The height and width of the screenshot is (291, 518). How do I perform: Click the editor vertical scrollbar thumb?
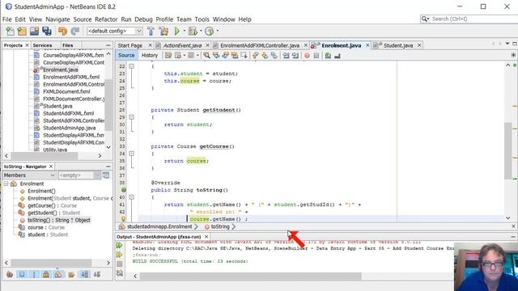pyautogui.click(x=508, y=150)
